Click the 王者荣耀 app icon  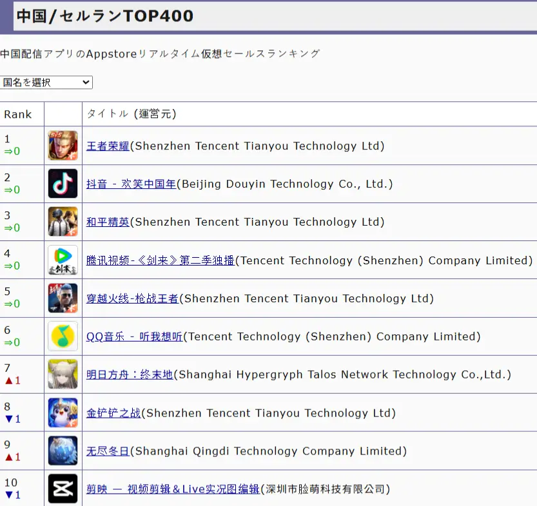point(63,146)
